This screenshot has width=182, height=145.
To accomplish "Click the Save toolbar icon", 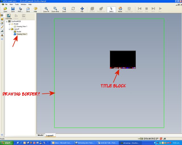I will click(x=13, y=10).
